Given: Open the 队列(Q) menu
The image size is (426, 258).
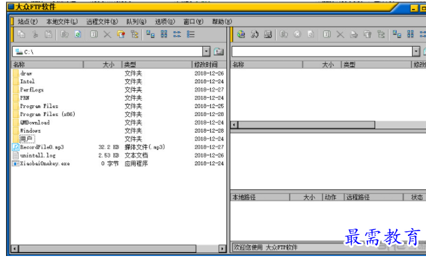Looking at the screenshot, I should coord(136,21).
